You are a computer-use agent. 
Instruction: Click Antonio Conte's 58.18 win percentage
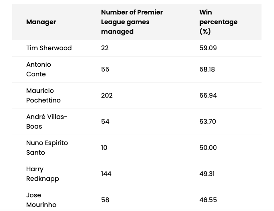click(207, 70)
